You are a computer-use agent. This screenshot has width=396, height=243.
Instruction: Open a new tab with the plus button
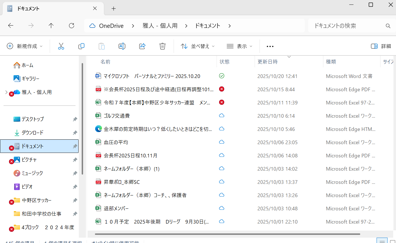point(114,8)
